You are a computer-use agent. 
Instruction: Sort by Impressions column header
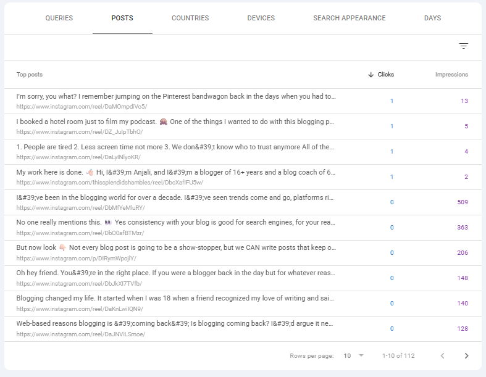[451, 75]
